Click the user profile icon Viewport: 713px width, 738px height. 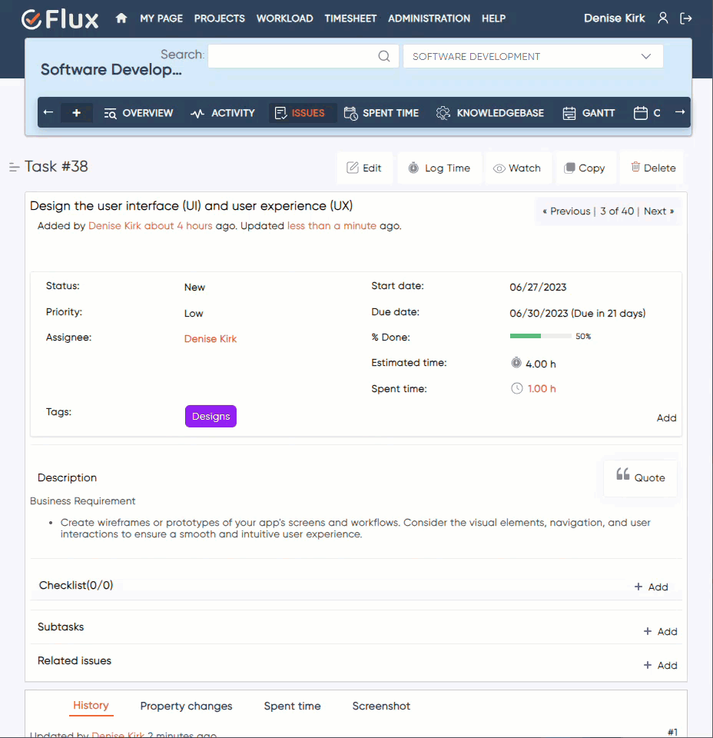point(663,18)
